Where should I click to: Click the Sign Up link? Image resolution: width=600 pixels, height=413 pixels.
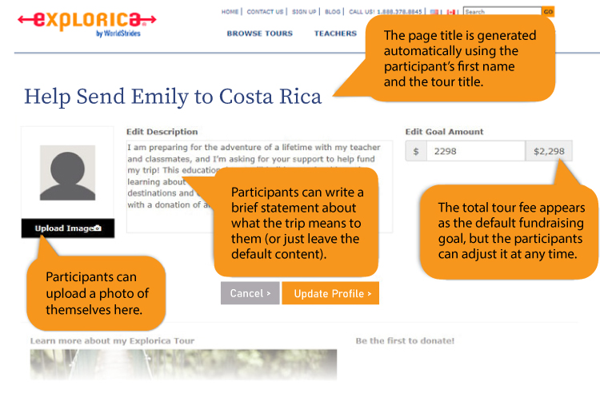point(304,12)
